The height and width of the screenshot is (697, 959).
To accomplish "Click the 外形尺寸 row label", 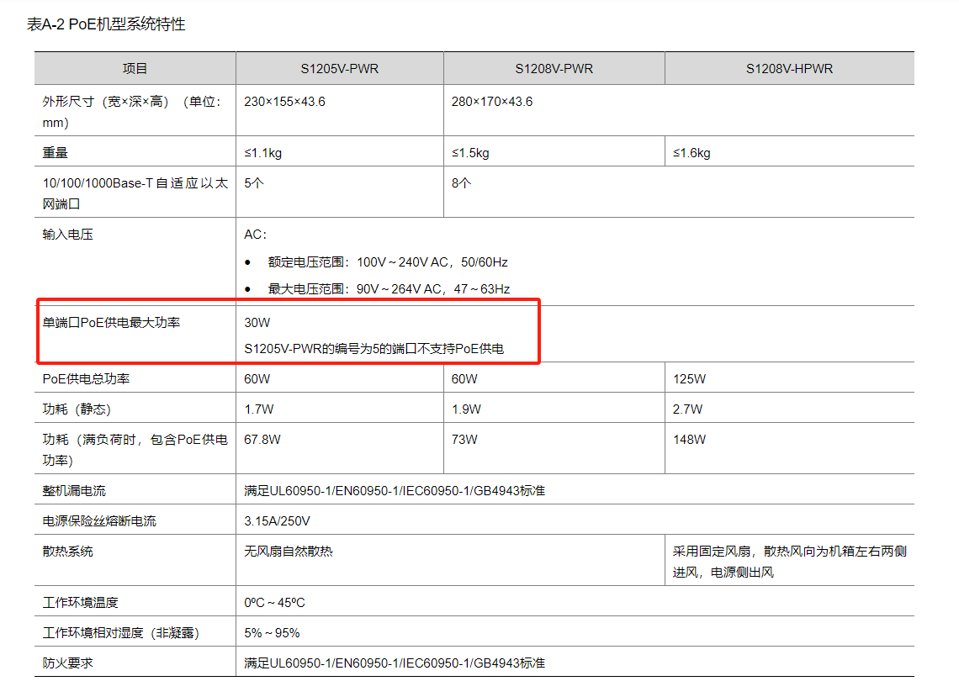I will tap(134, 112).
